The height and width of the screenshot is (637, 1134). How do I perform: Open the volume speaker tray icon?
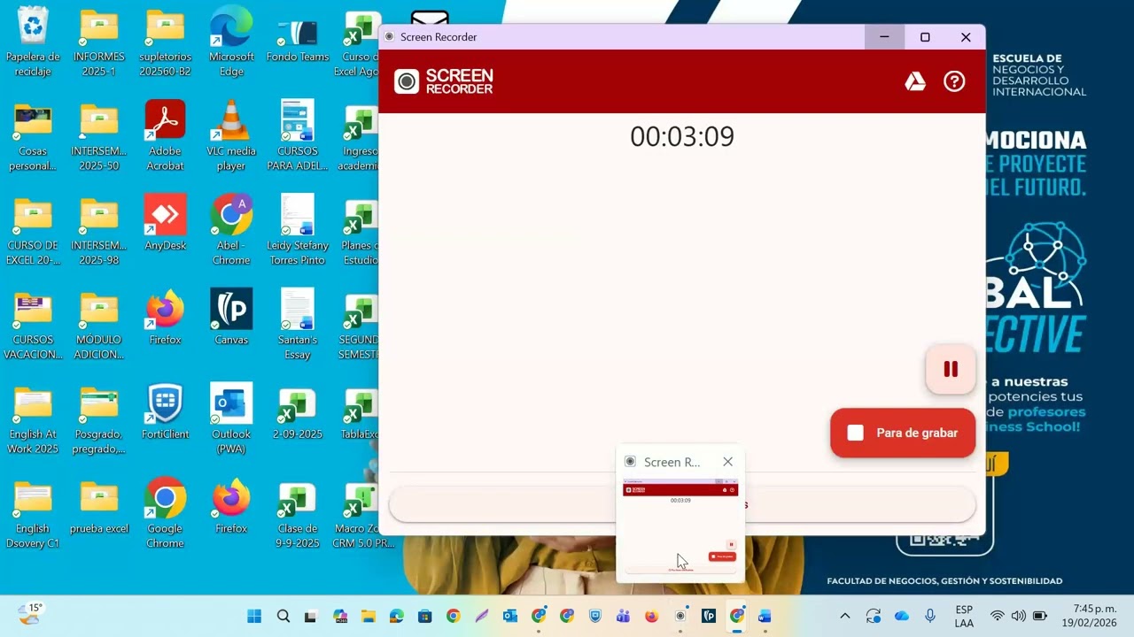pos(1018,616)
